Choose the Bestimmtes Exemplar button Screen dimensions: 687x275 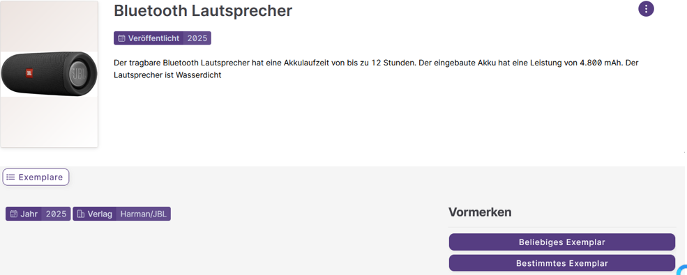(561, 263)
